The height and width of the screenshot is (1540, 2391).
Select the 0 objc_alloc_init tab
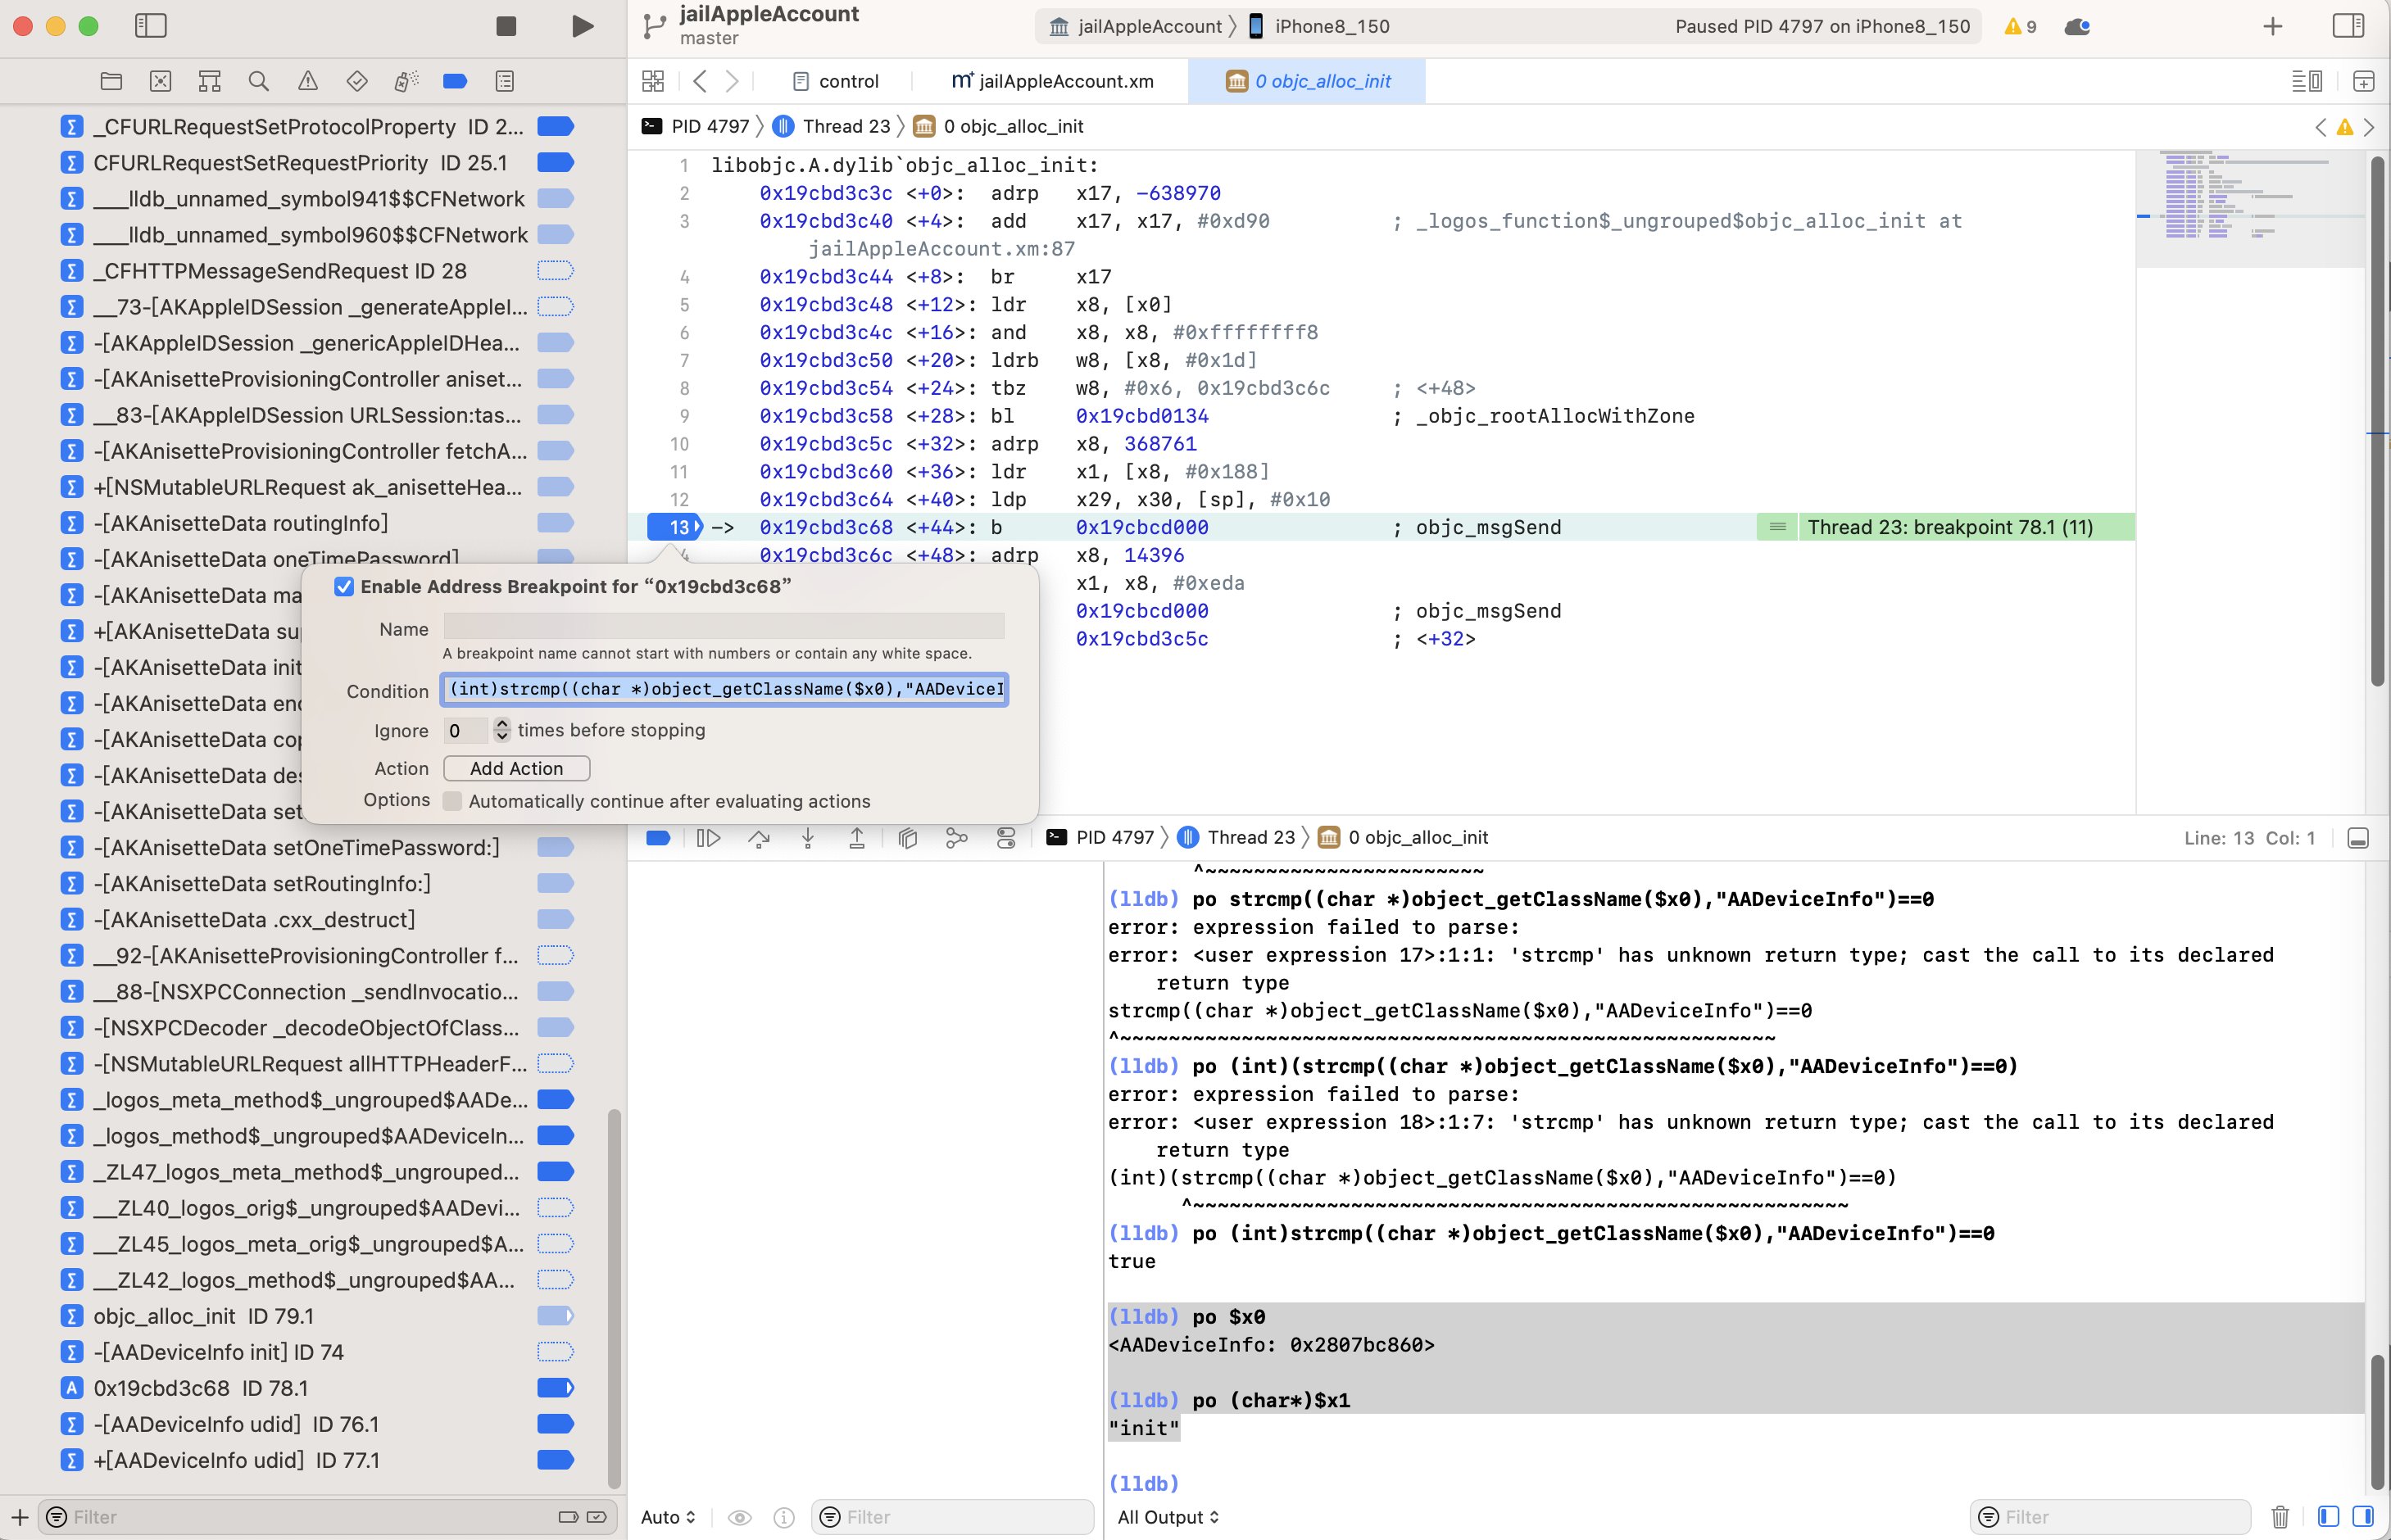click(1307, 81)
